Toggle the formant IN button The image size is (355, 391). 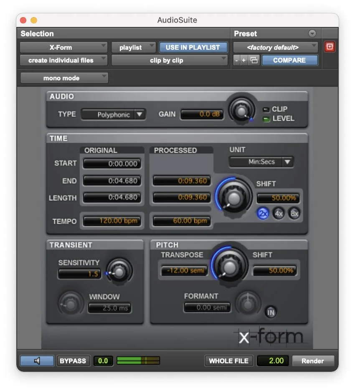[x=271, y=312]
